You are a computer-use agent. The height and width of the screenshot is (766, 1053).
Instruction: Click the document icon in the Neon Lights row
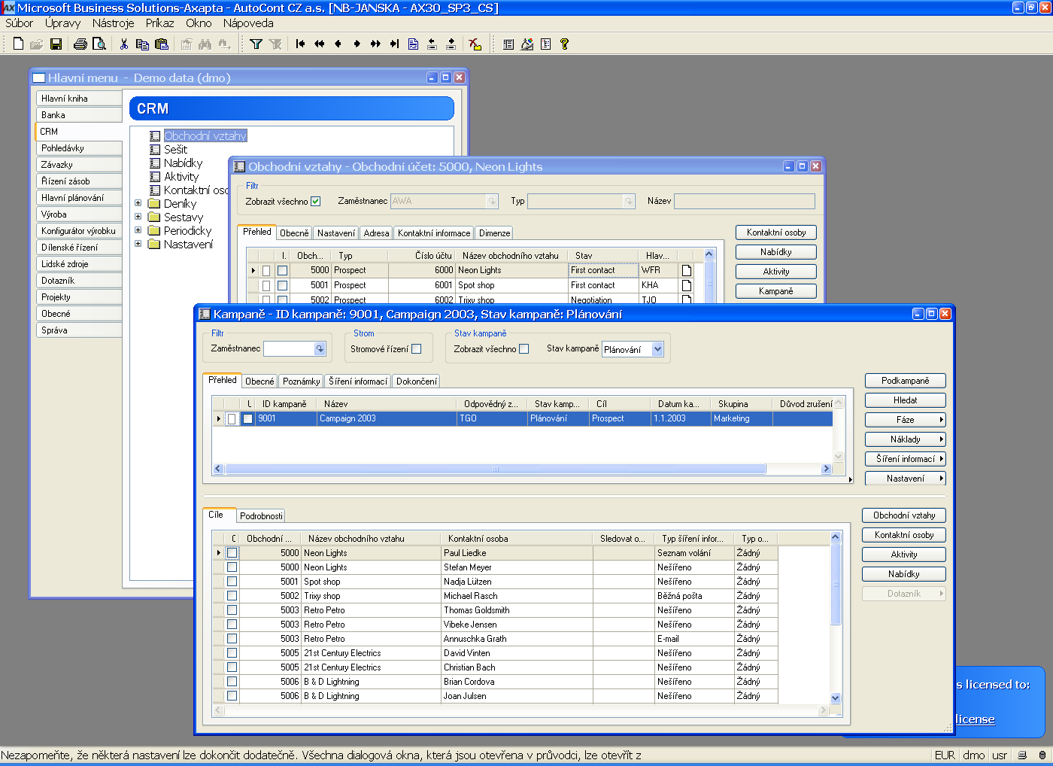click(687, 270)
